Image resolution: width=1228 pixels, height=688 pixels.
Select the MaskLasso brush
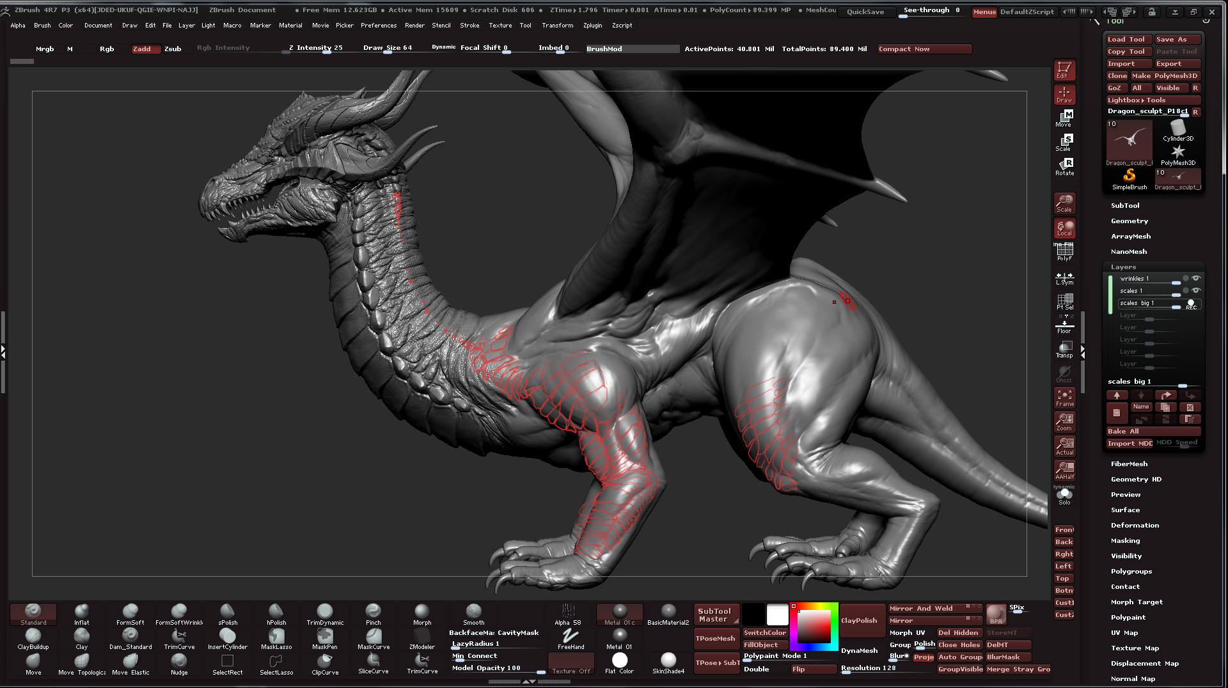click(x=276, y=639)
